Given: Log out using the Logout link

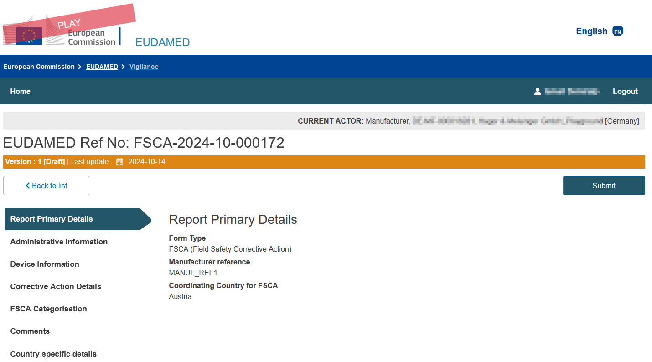Looking at the screenshot, I should click(x=625, y=92).
